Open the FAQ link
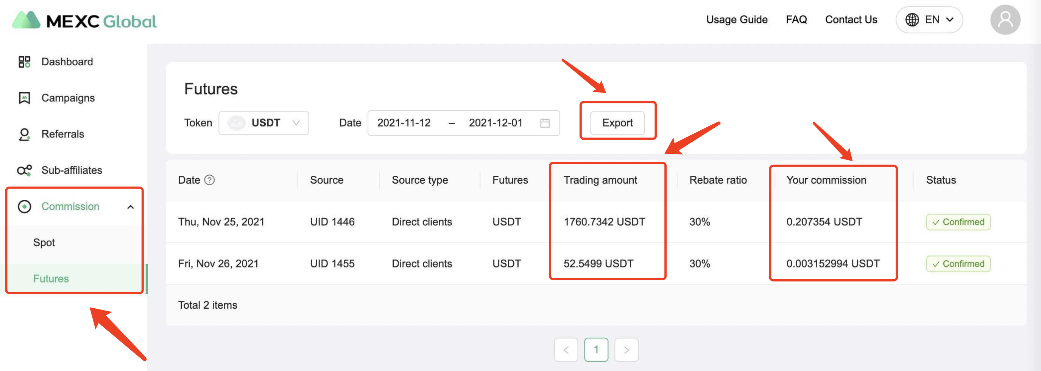This screenshot has height=371, width=1041. [x=796, y=20]
